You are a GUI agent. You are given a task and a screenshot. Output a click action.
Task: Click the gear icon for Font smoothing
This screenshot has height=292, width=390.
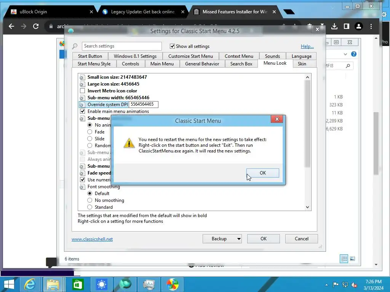pos(82,187)
